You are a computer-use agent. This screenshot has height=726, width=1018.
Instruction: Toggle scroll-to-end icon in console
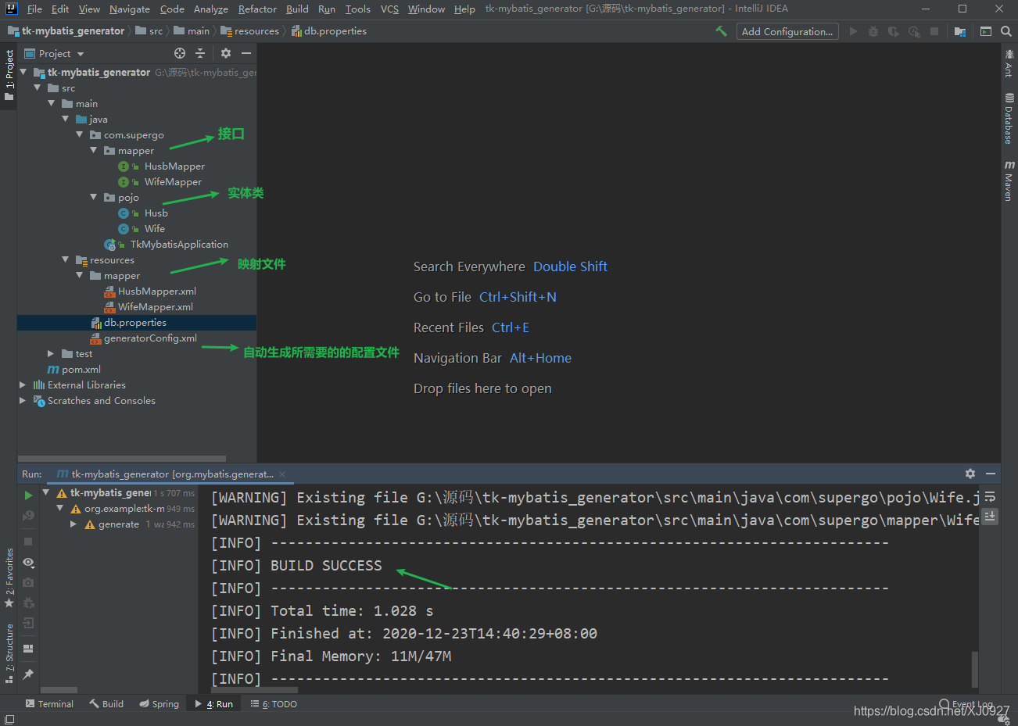(990, 516)
